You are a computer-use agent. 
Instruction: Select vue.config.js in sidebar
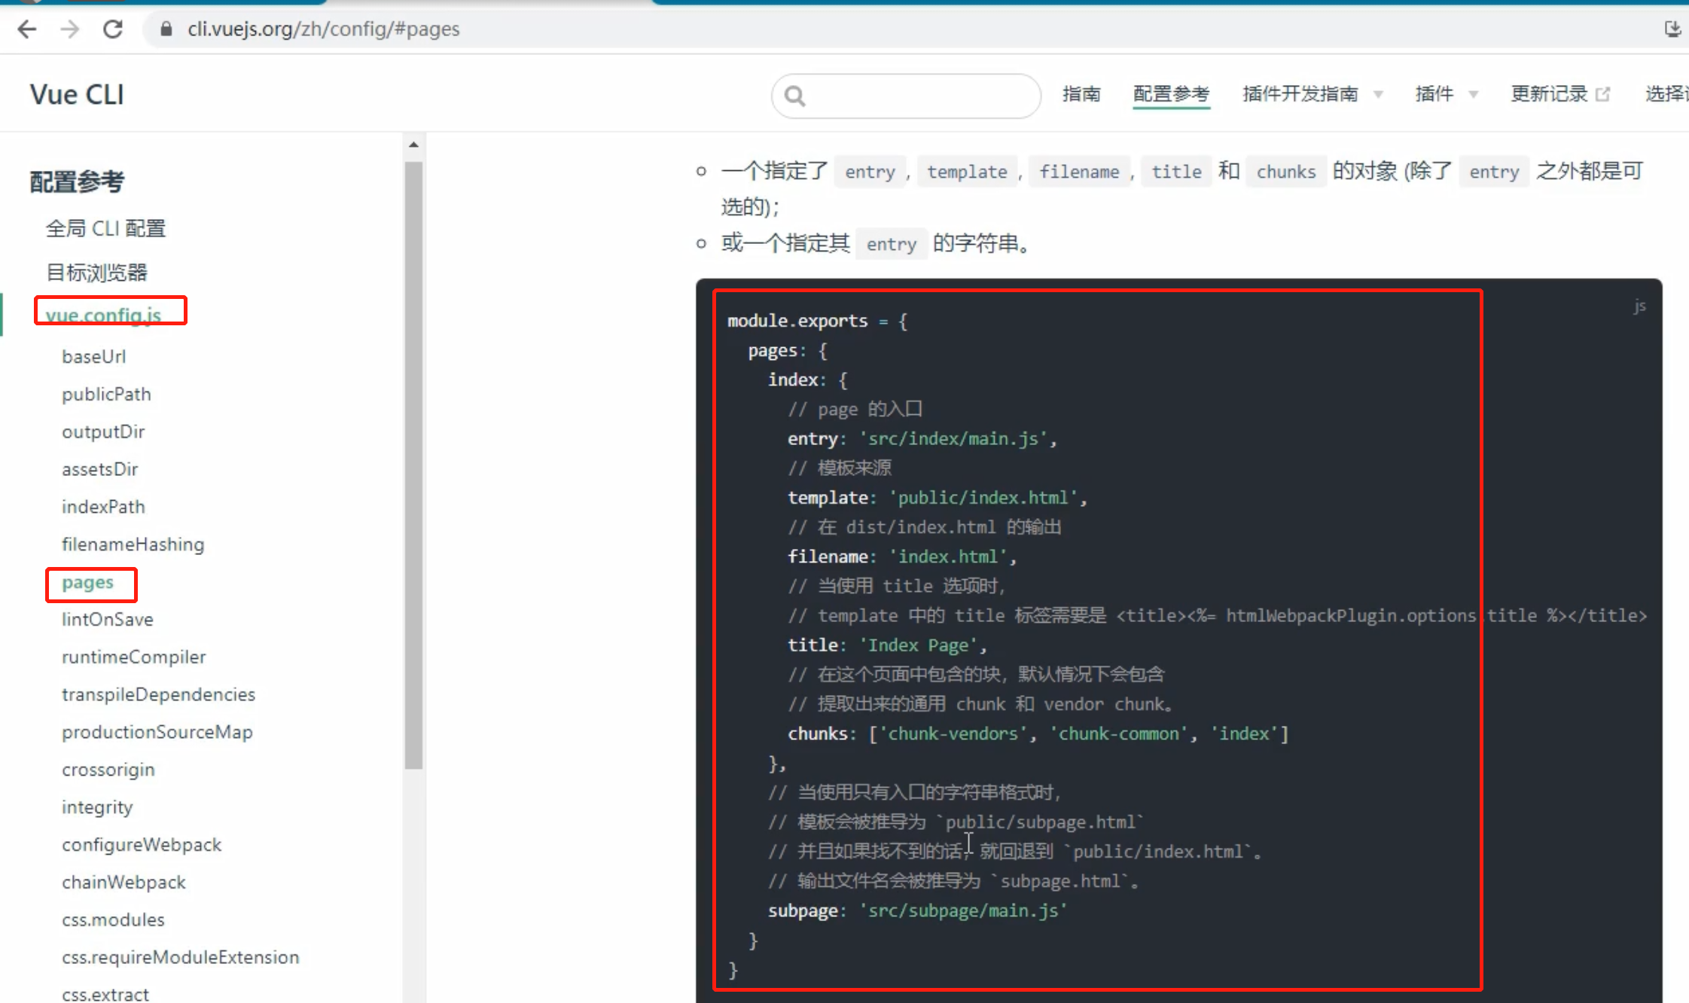pyautogui.click(x=103, y=315)
